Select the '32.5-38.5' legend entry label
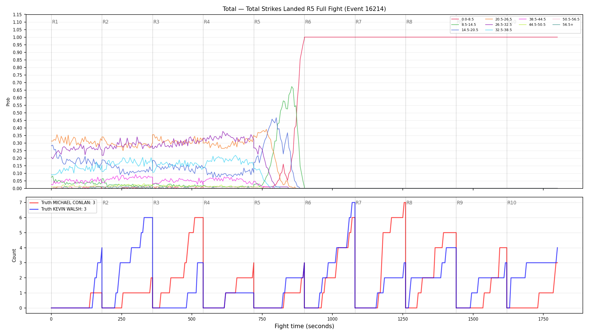Image resolution: width=589 pixels, height=336 pixels. point(503,30)
